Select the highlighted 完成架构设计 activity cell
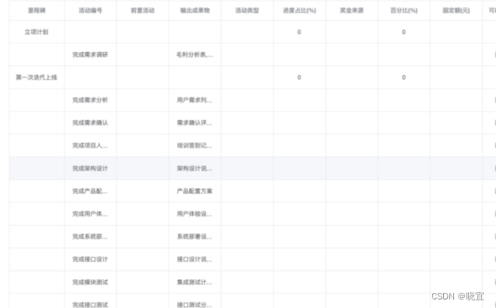 coord(90,168)
